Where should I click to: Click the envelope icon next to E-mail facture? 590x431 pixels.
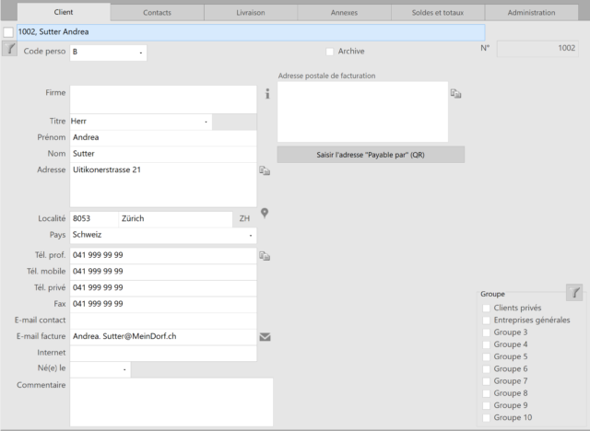click(265, 337)
